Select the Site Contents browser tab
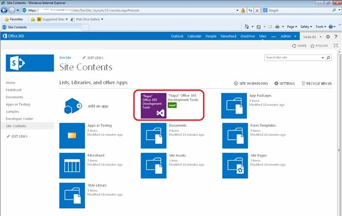This screenshot has width=342, height=216. coord(41,27)
